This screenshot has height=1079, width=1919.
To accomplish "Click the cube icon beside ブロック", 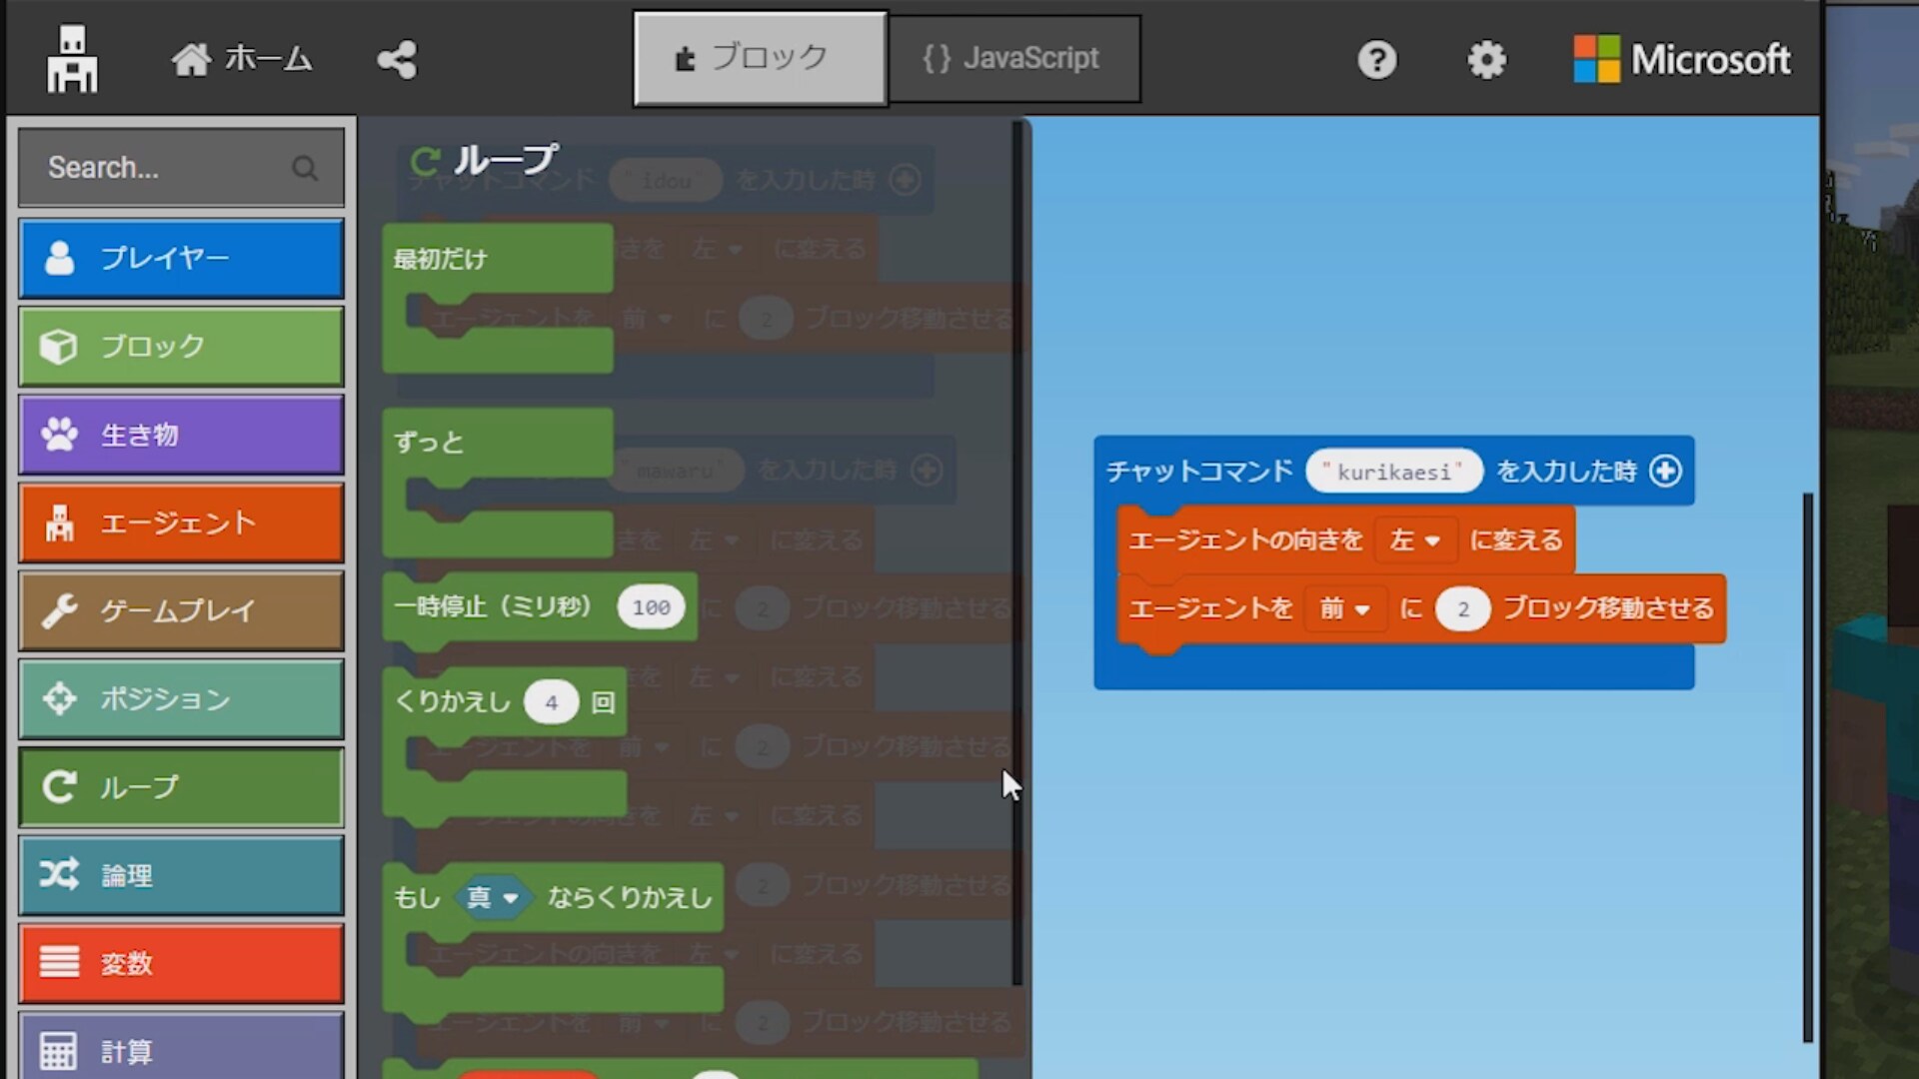I will click(58, 347).
